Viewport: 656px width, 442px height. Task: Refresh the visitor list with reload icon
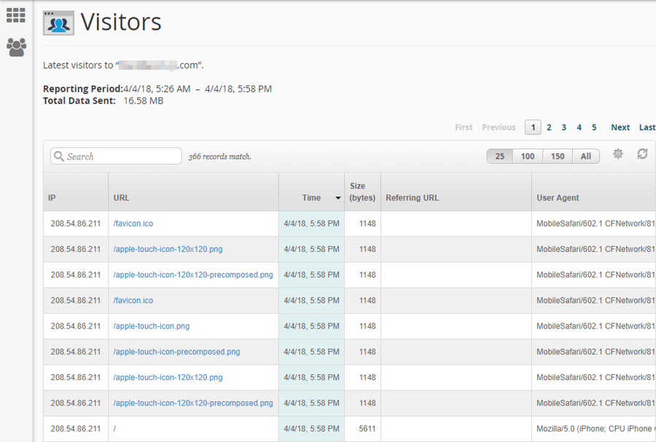pos(641,155)
